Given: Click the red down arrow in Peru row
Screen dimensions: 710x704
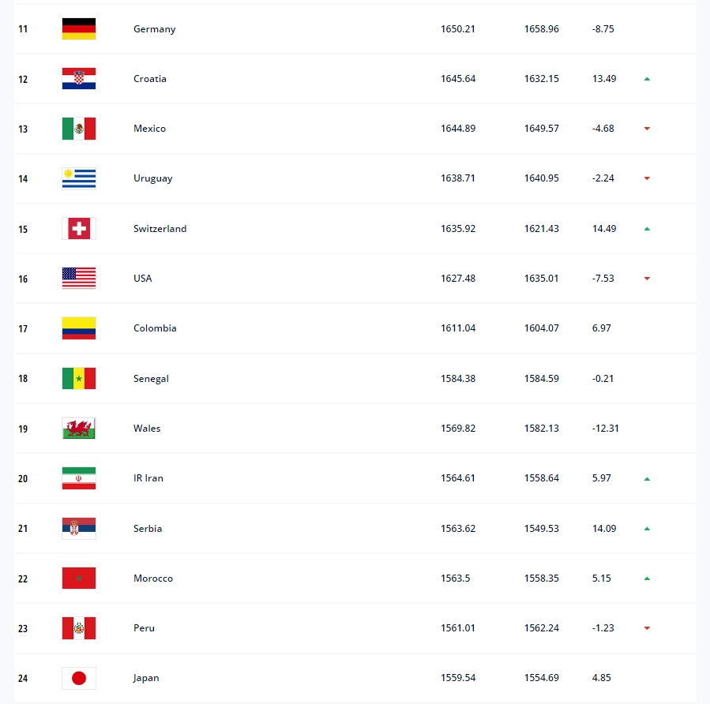Looking at the screenshot, I should (x=647, y=628).
